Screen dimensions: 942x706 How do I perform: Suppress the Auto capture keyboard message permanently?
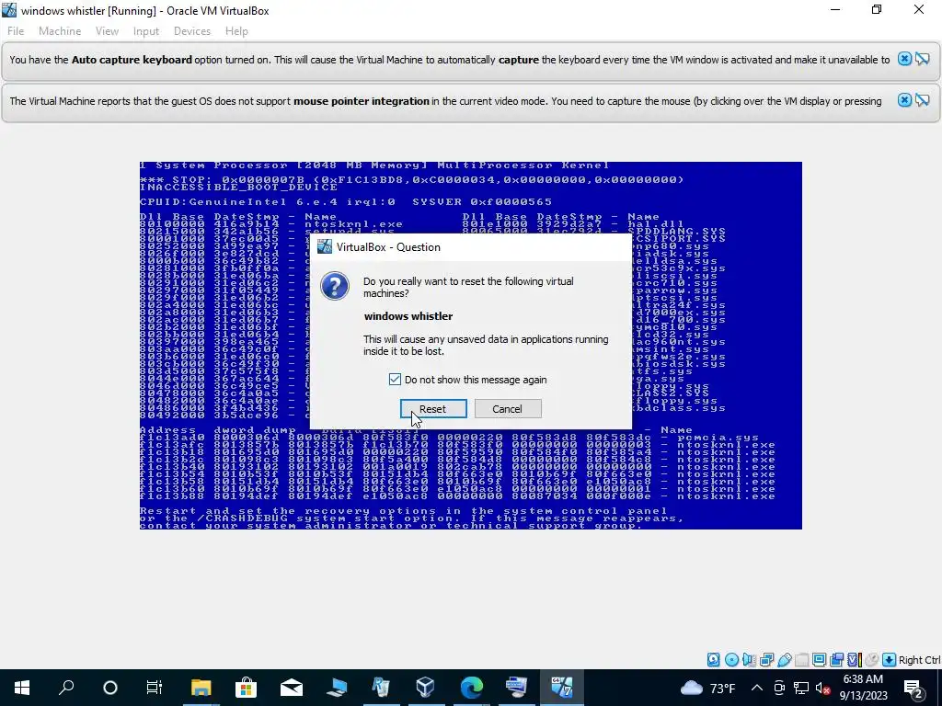coord(922,59)
